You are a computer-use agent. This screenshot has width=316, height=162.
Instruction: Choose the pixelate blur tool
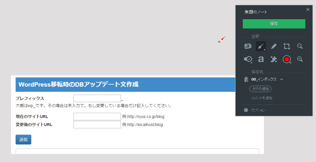pos(274,59)
